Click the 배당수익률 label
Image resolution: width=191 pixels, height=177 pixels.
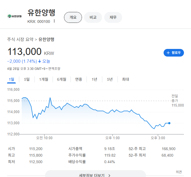[x=77, y=162]
